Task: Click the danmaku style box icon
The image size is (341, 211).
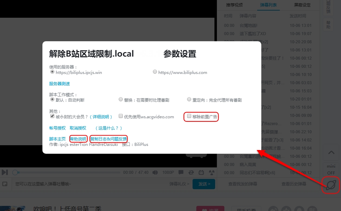Action: (5, 184)
